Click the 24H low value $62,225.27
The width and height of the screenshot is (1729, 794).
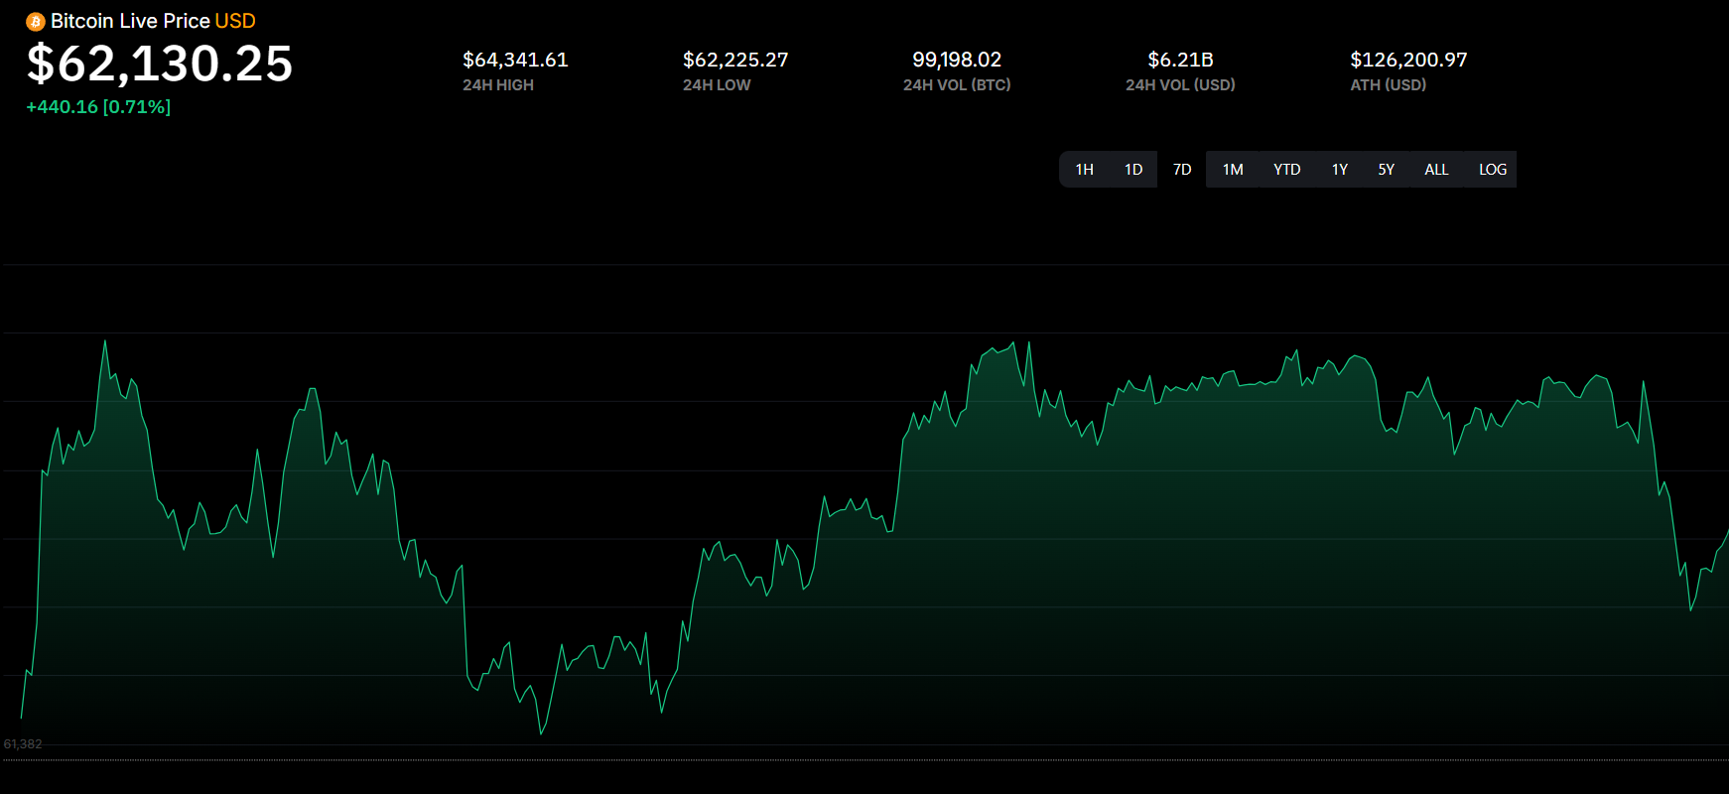coord(735,60)
